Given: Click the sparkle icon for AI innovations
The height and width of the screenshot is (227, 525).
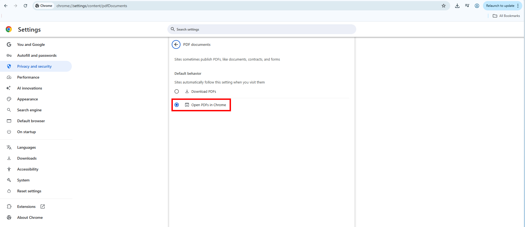Looking at the screenshot, I should (x=9, y=88).
